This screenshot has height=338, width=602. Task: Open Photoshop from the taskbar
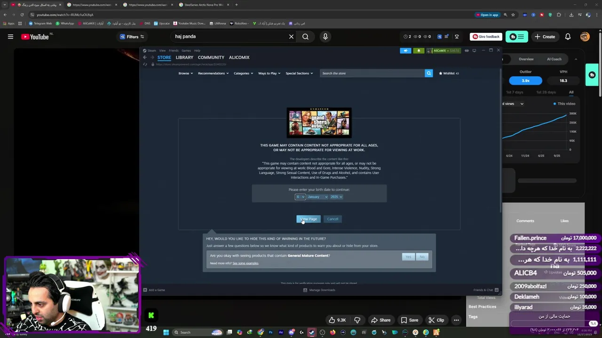270,332
